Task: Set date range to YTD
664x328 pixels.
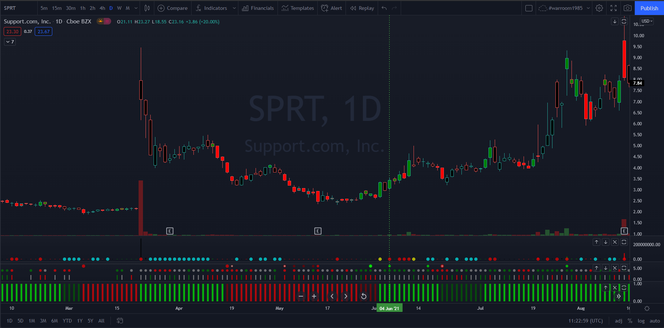Action: click(x=67, y=321)
